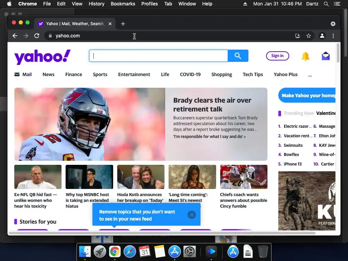Open Notes from the Dock
Viewport: 348px width, 261px height.
click(x=160, y=251)
